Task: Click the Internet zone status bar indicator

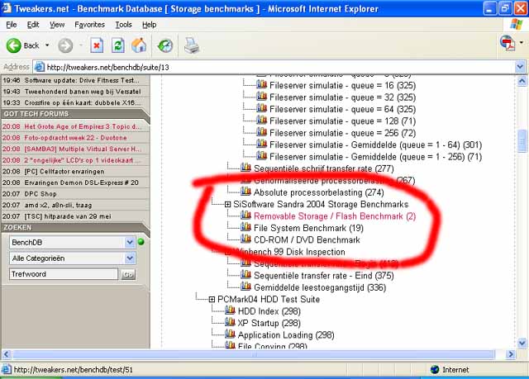Action: tap(450, 370)
